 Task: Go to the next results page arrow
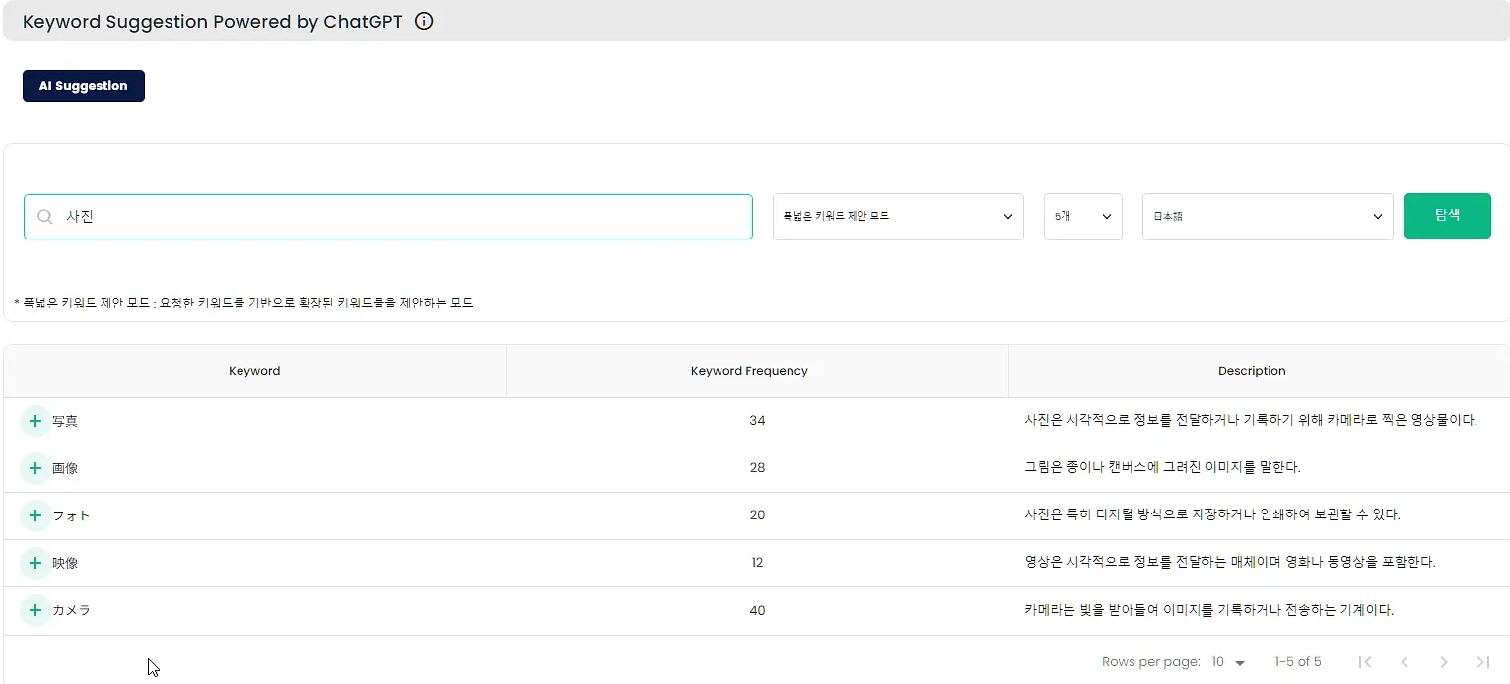(x=1443, y=662)
